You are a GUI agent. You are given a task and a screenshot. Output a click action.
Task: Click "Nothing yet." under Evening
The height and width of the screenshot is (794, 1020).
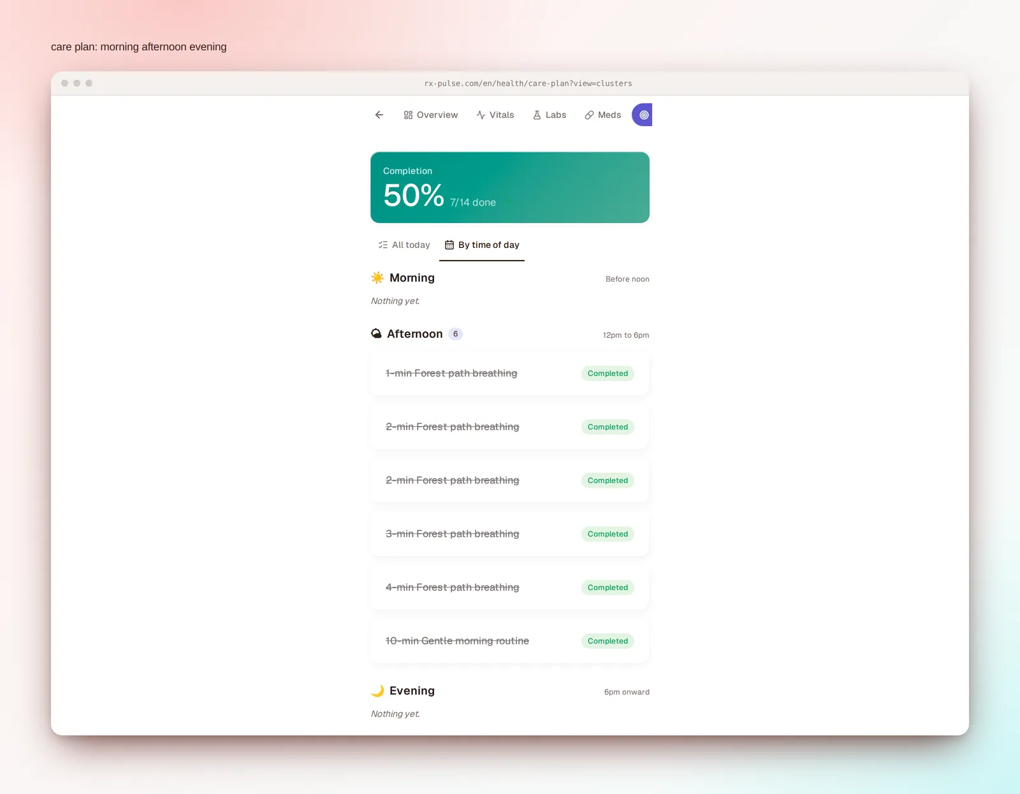pos(395,714)
